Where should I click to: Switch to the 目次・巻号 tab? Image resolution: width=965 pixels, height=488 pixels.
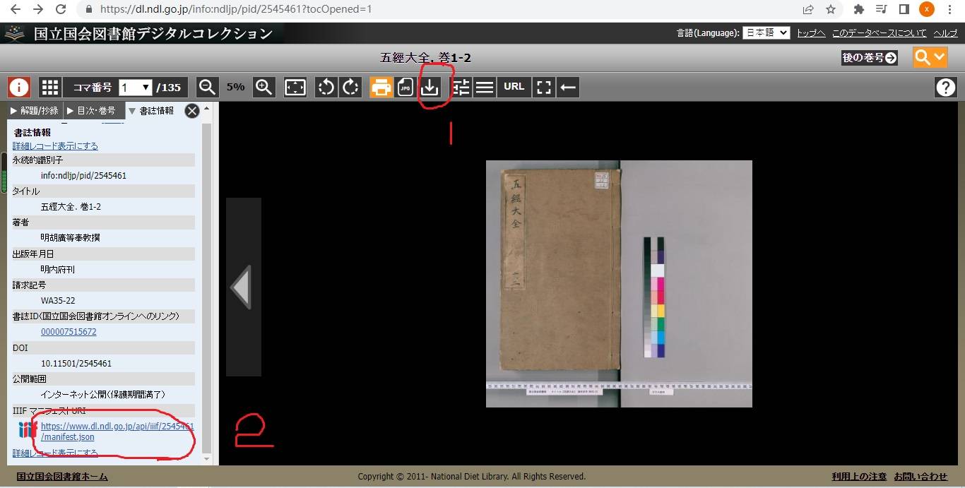pos(90,111)
